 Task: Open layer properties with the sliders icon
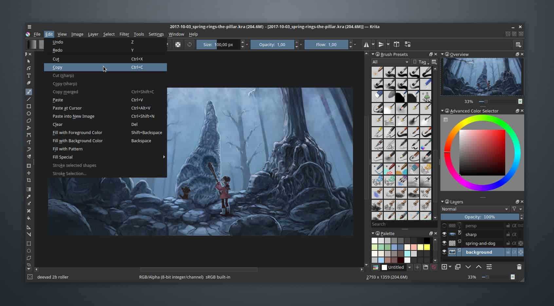click(x=489, y=267)
